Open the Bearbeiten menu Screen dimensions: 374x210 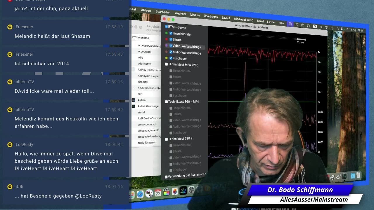pos(163,12)
